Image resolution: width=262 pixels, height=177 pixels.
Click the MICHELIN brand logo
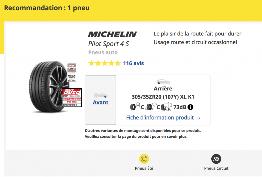[113, 34]
